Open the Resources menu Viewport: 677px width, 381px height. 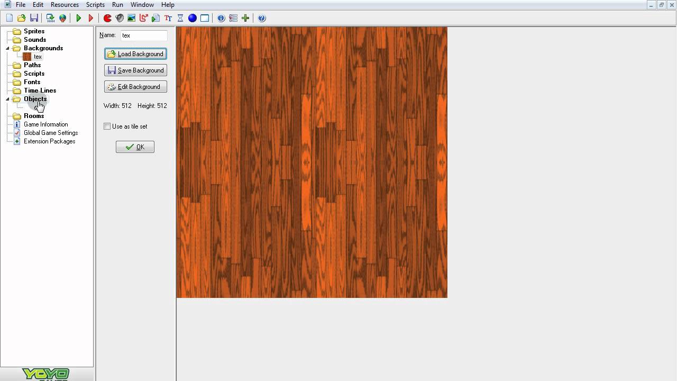pos(65,5)
